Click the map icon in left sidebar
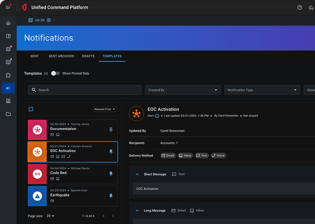The width and height of the screenshot is (315, 224). [8, 49]
